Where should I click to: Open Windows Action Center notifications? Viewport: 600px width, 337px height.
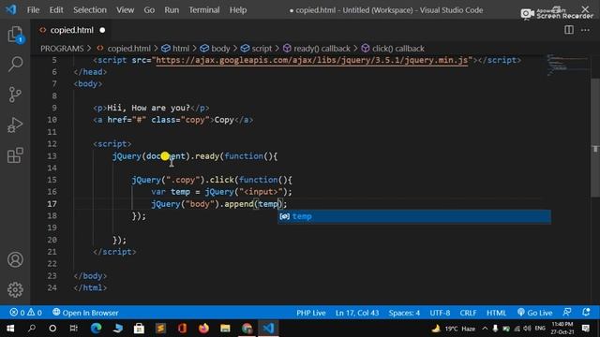(x=586, y=329)
